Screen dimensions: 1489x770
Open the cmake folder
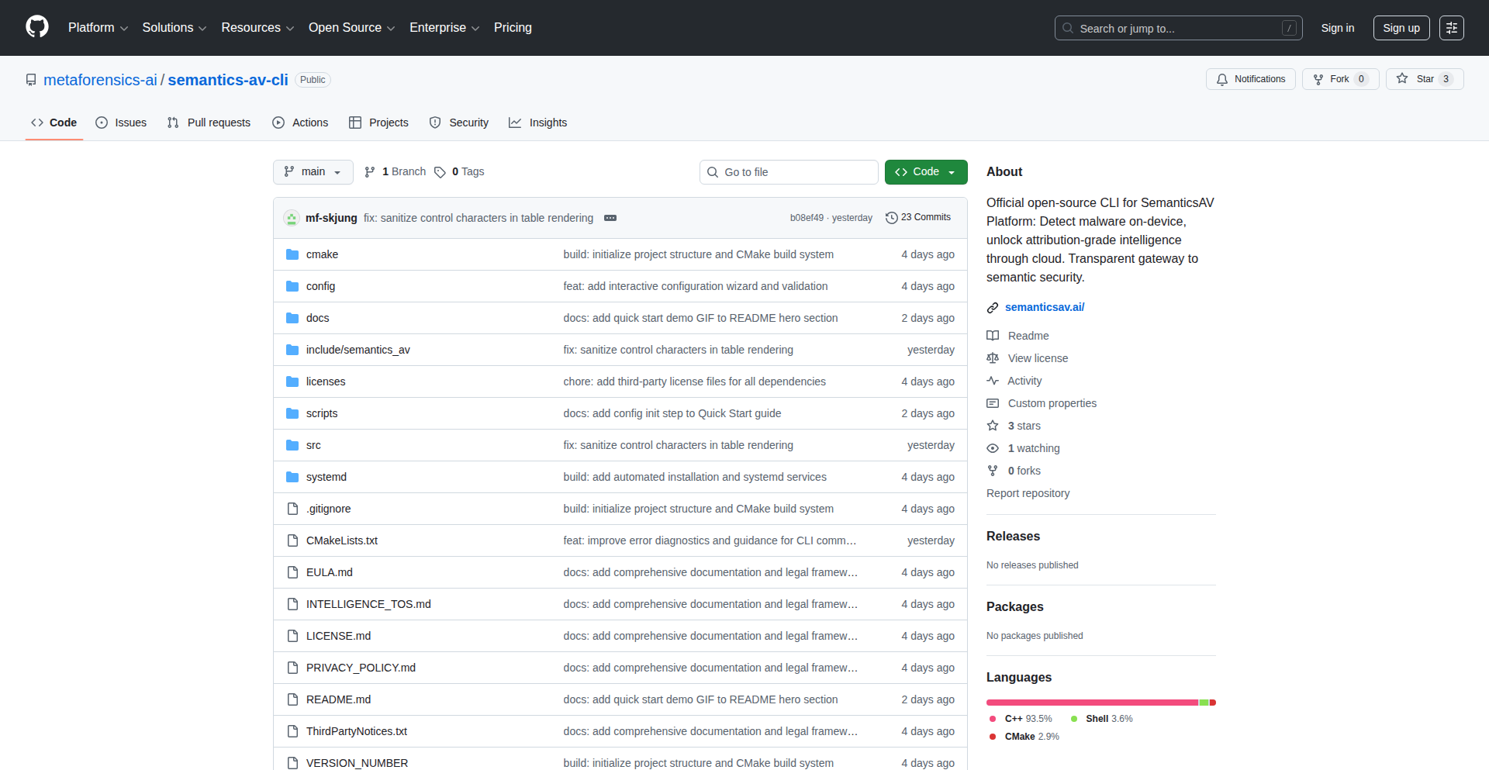[322, 254]
